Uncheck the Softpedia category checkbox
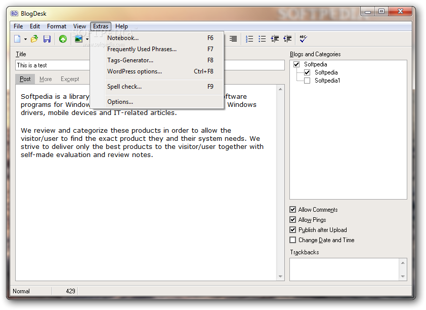The width and height of the screenshot is (426, 310). (x=307, y=72)
